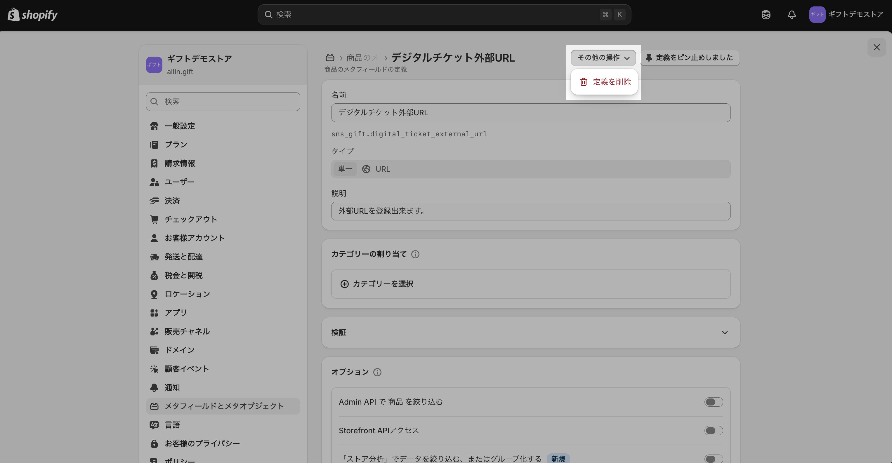Open the notifications bell icon

click(792, 15)
